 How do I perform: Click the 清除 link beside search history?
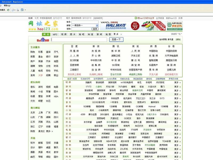coord(178,39)
